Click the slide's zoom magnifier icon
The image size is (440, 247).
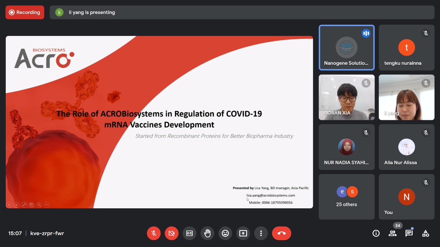(39, 205)
